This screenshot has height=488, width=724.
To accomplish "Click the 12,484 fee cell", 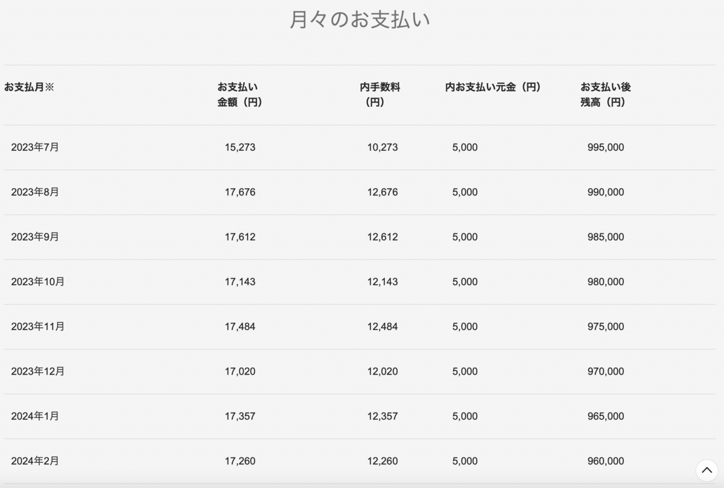I will click(x=383, y=327).
